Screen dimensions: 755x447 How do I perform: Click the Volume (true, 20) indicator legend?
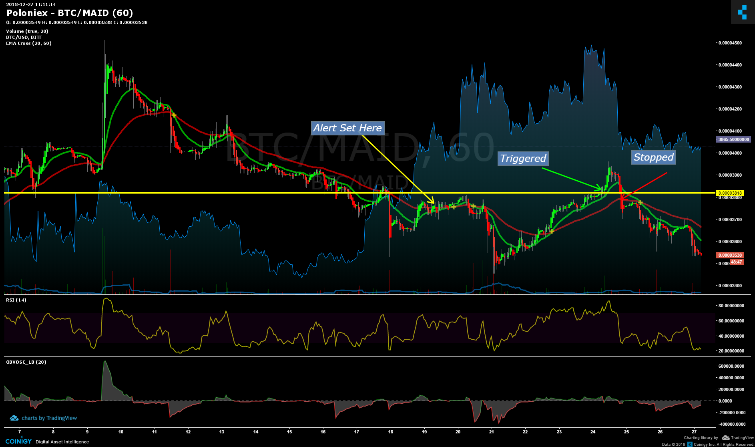(27, 31)
